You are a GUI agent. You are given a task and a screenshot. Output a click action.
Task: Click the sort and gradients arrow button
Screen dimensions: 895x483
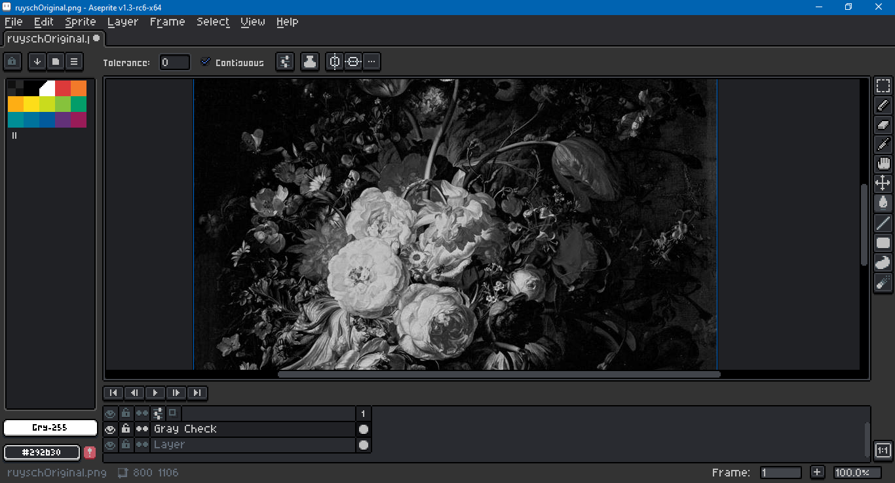point(37,62)
